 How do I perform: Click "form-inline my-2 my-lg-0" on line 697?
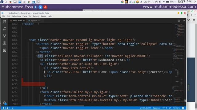pos(85,92)
